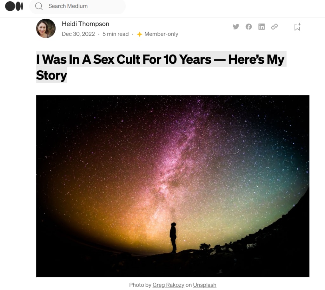Share the article on Twitter
Viewport: 325px width, 290px height.
coord(236,27)
